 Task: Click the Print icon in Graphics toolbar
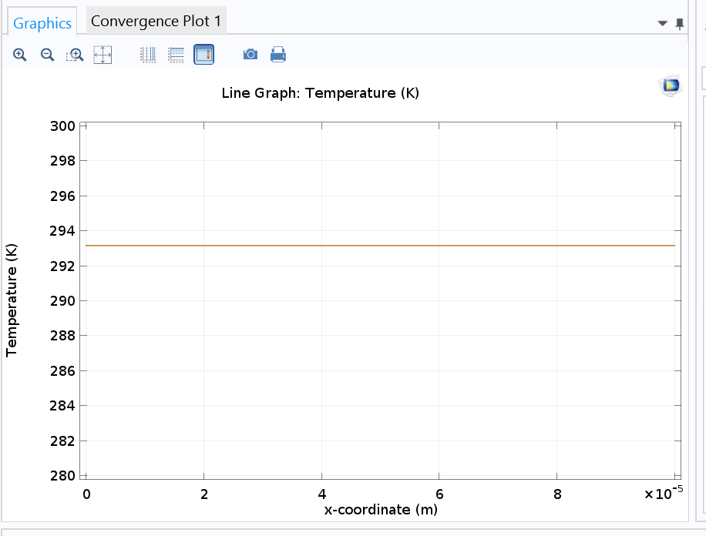(278, 55)
